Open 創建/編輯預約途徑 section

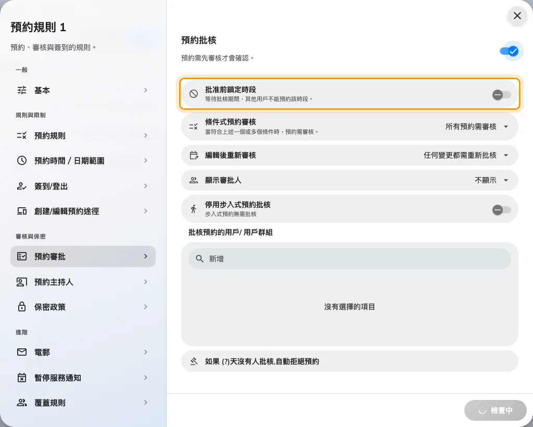(x=83, y=211)
